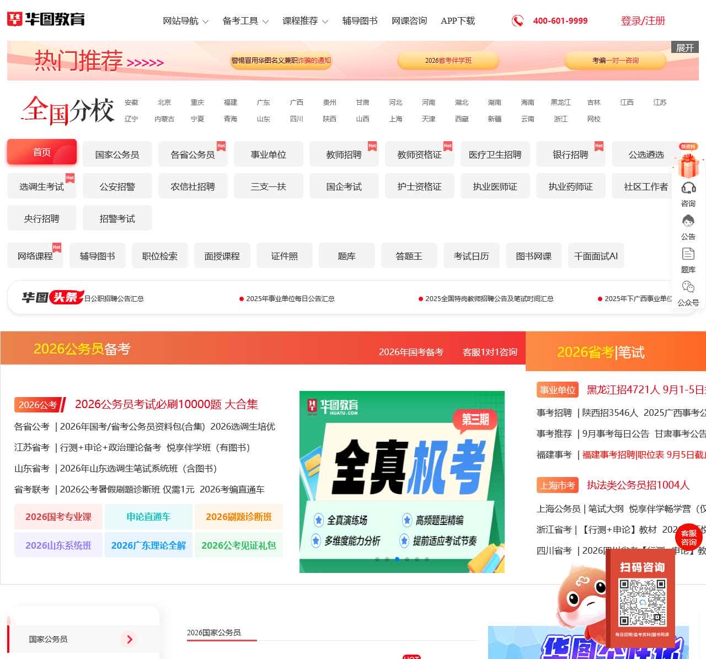Select 浙江 branch school link

point(560,119)
